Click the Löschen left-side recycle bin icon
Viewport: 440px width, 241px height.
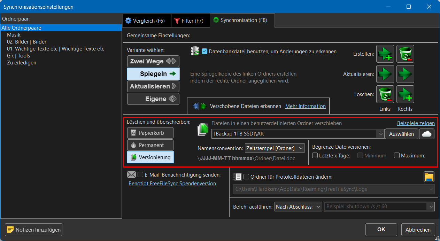(x=385, y=94)
